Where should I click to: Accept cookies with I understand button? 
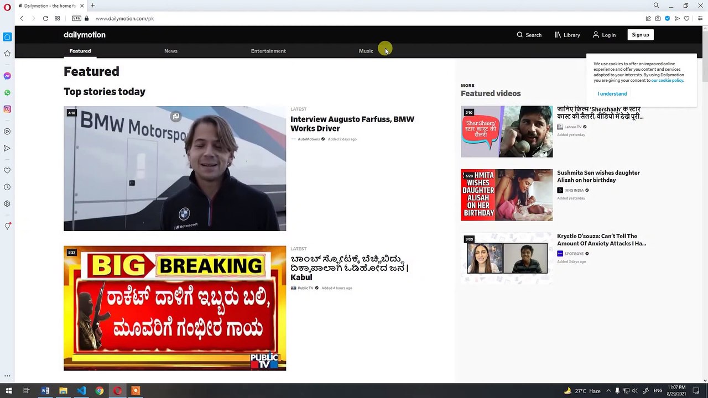tap(612, 94)
